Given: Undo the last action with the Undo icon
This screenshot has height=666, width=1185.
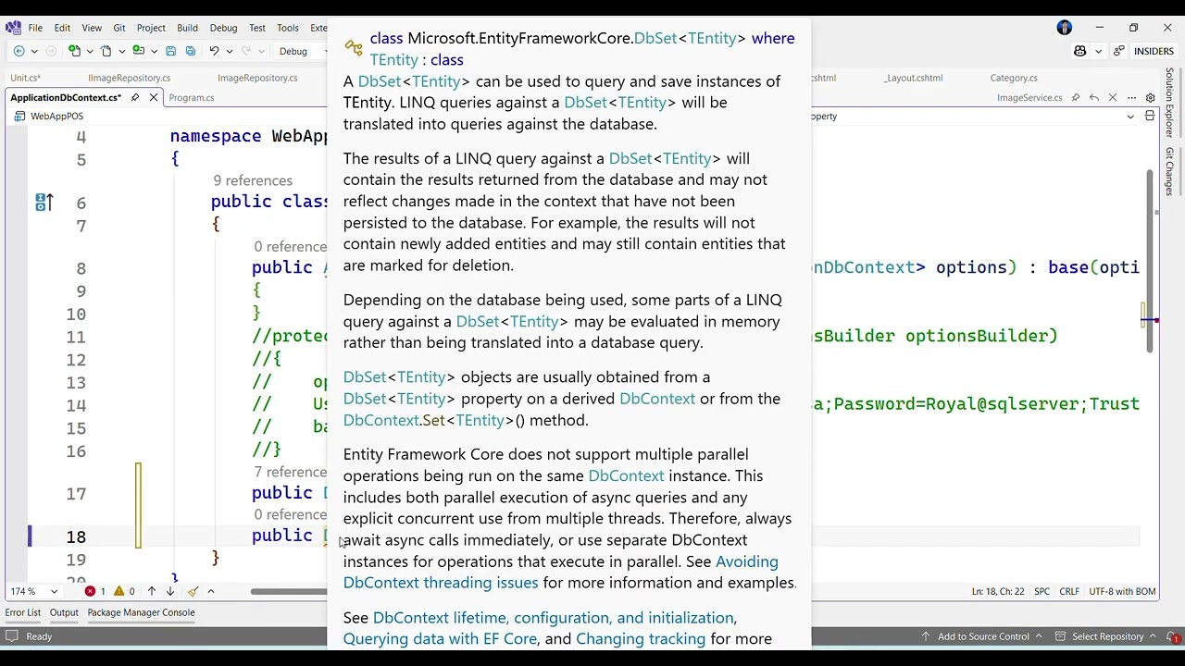Looking at the screenshot, I should pos(214,51).
